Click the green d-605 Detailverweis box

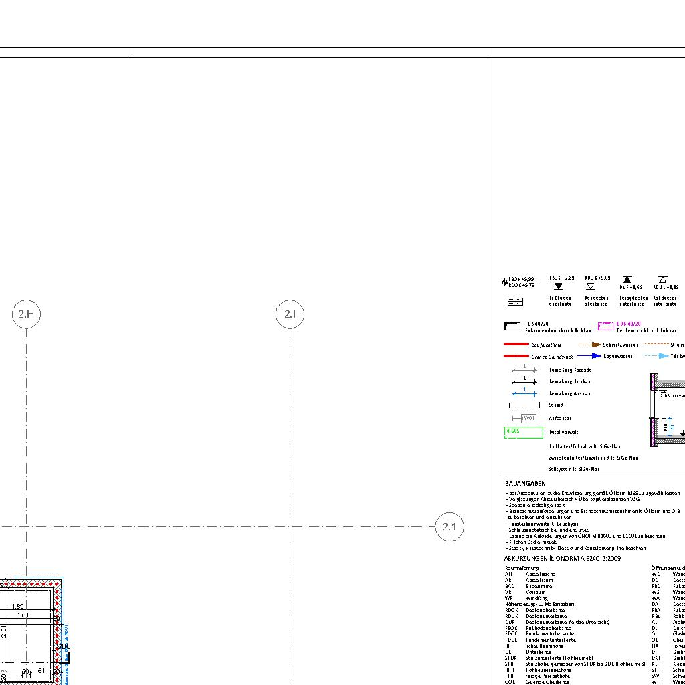pos(522,432)
